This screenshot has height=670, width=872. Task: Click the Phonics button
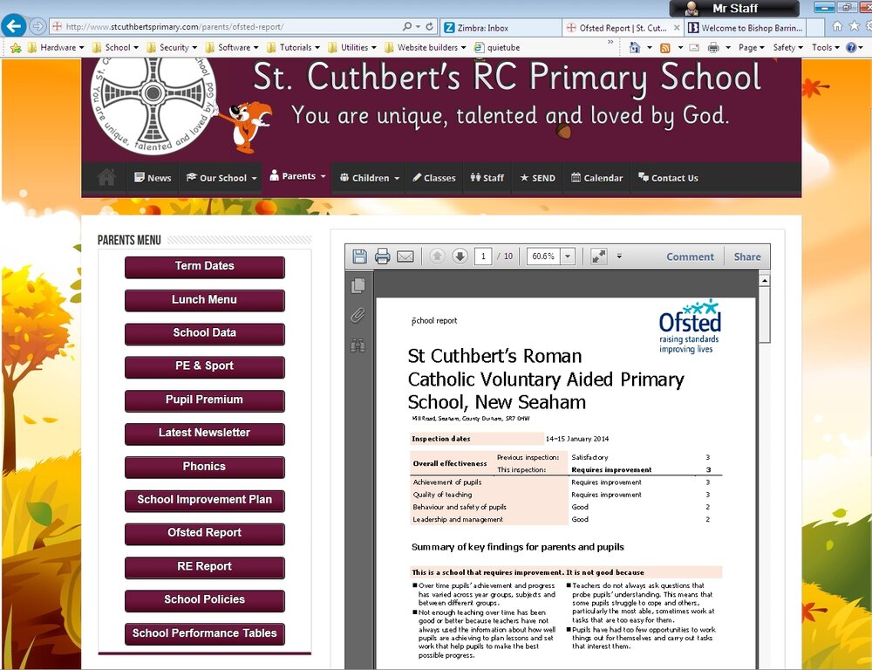(205, 467)
